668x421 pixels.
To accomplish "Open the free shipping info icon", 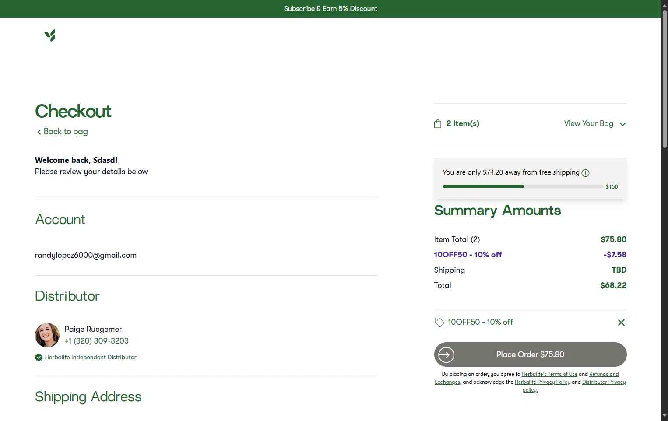I will tap(585, 173).
